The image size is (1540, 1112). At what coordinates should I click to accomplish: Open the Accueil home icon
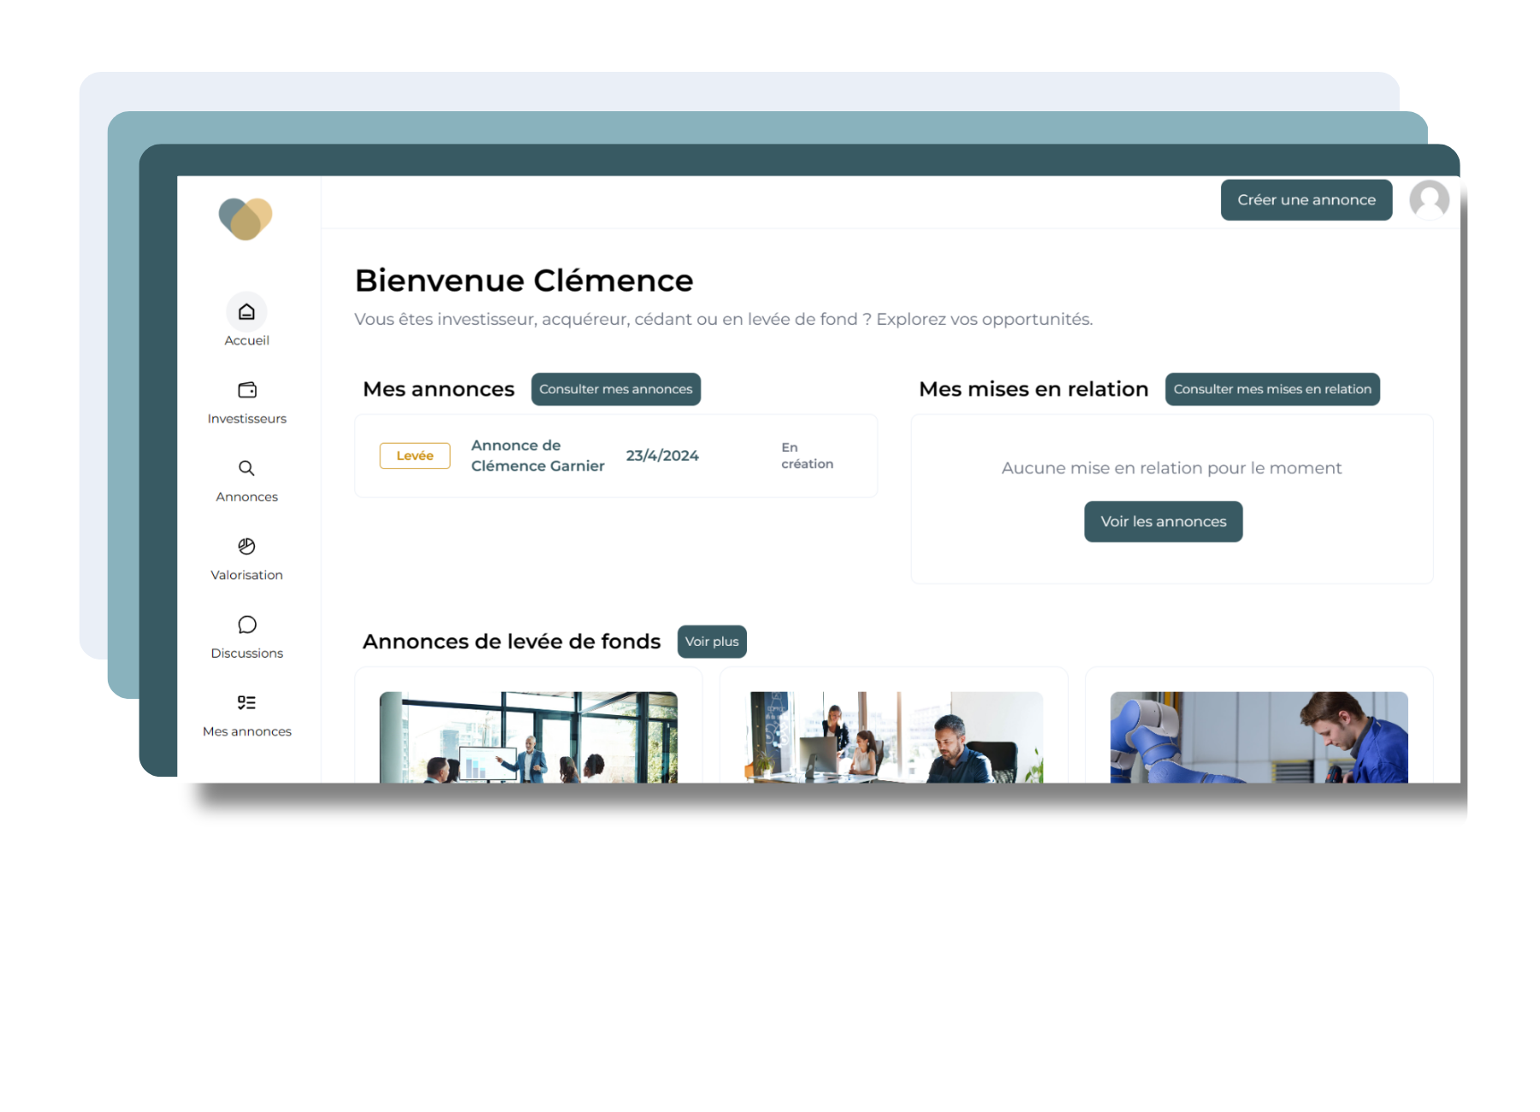(246, 311)
